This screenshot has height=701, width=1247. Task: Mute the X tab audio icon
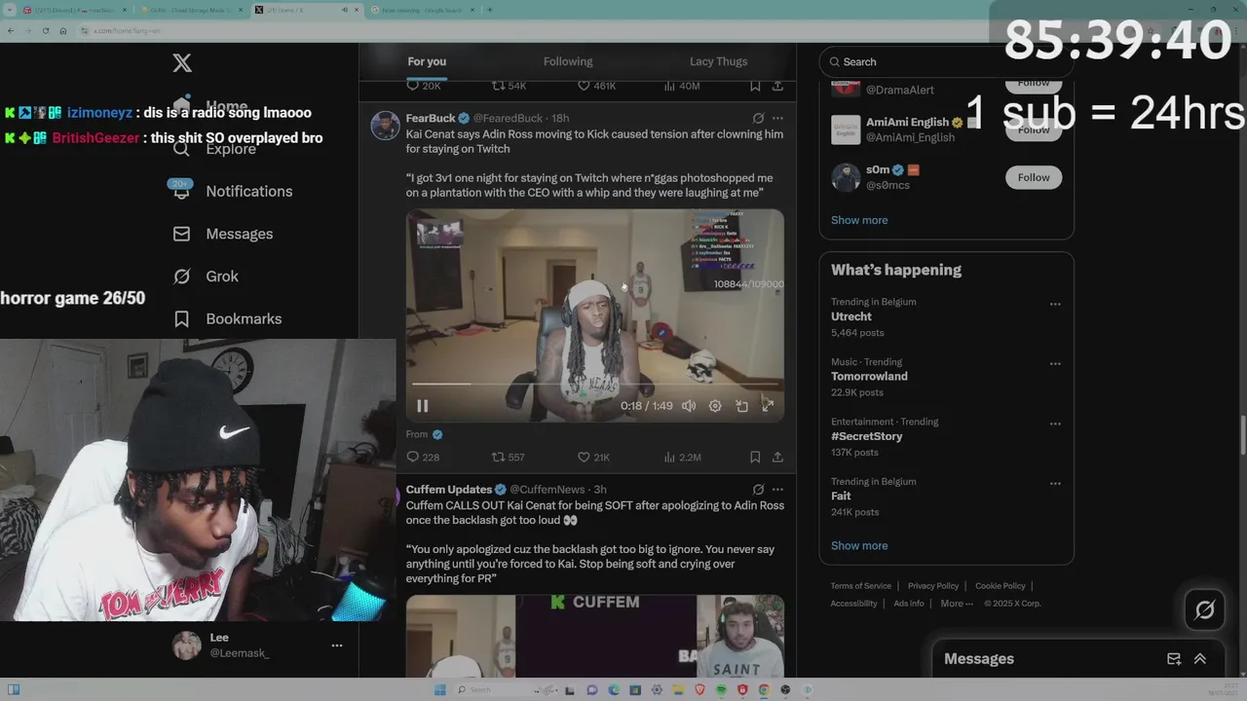pyautogui.click(x=344, y=10)
